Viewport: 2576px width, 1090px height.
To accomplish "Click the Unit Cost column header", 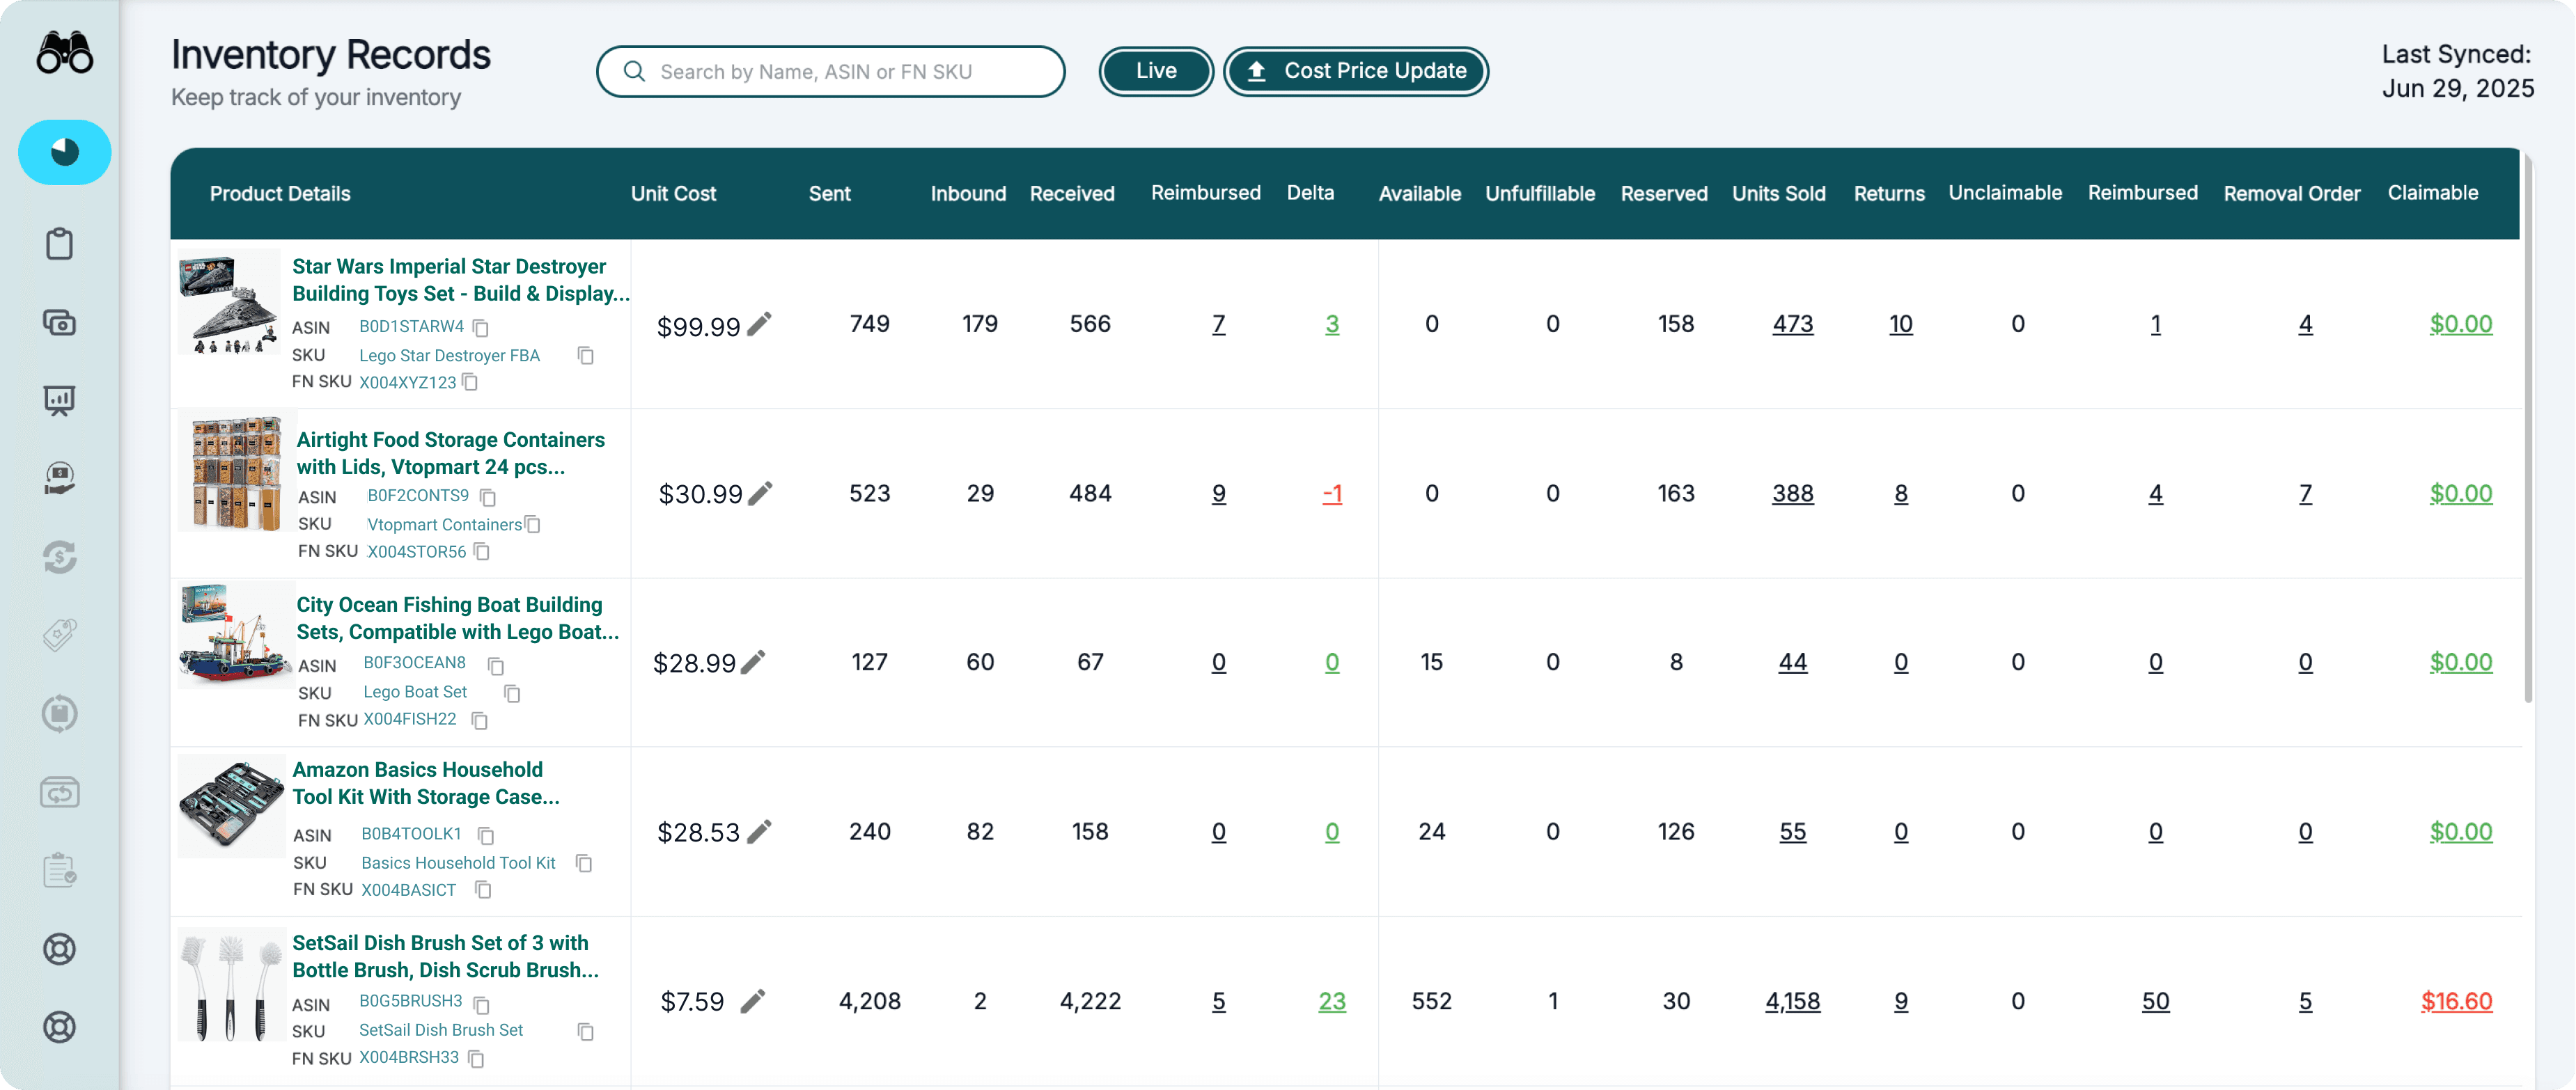I will point(673,193).
